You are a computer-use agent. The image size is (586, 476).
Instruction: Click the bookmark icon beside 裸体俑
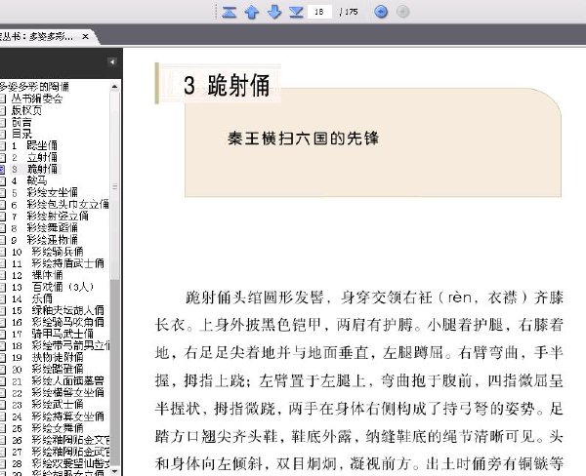[x=2, y=275]
